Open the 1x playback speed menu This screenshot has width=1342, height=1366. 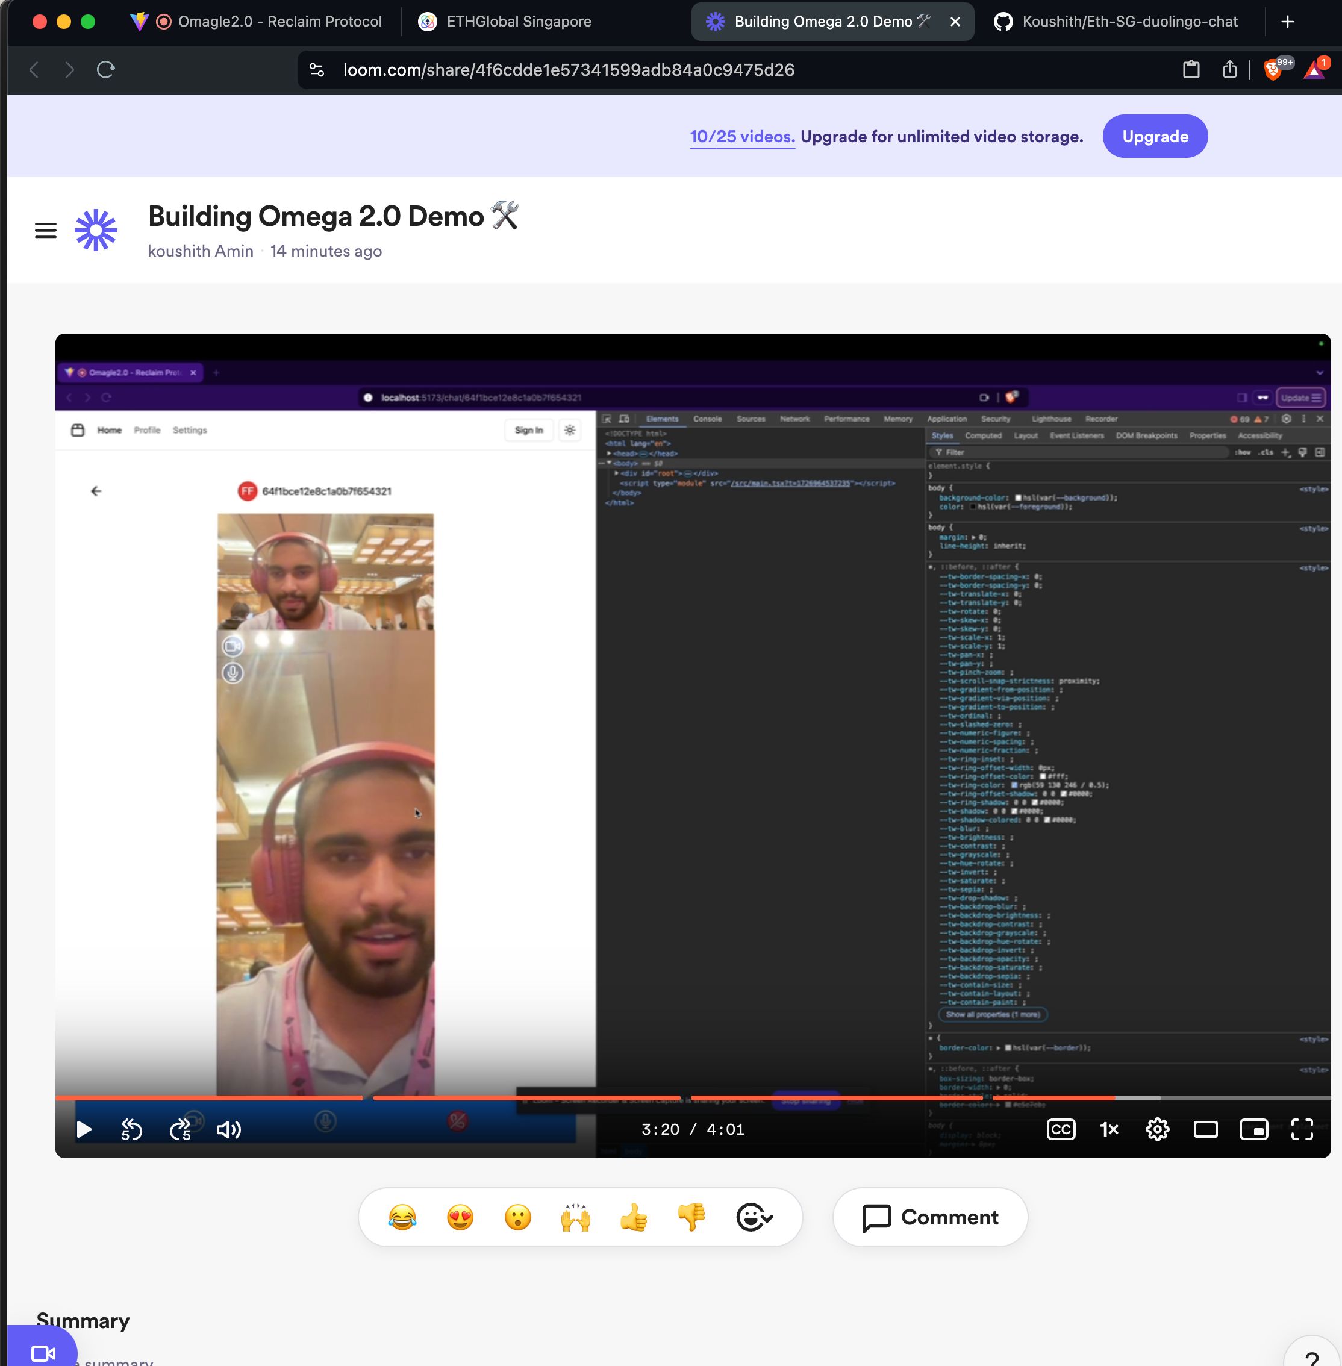1109,1129
